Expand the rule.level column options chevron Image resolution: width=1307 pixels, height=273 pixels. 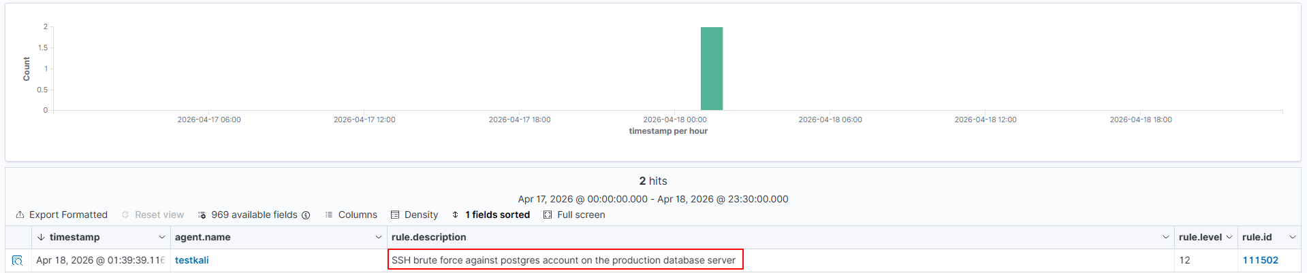click(1229, 237)
